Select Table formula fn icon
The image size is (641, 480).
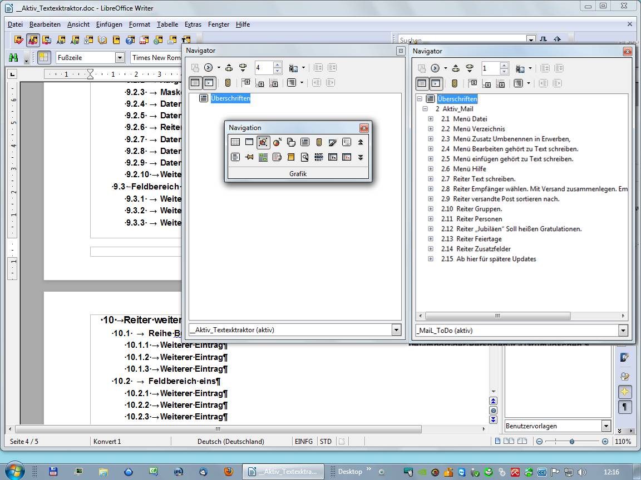pos(332,157)
